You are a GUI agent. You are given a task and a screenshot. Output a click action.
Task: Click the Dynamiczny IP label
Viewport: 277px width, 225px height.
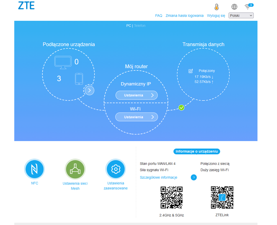point(136,84)
